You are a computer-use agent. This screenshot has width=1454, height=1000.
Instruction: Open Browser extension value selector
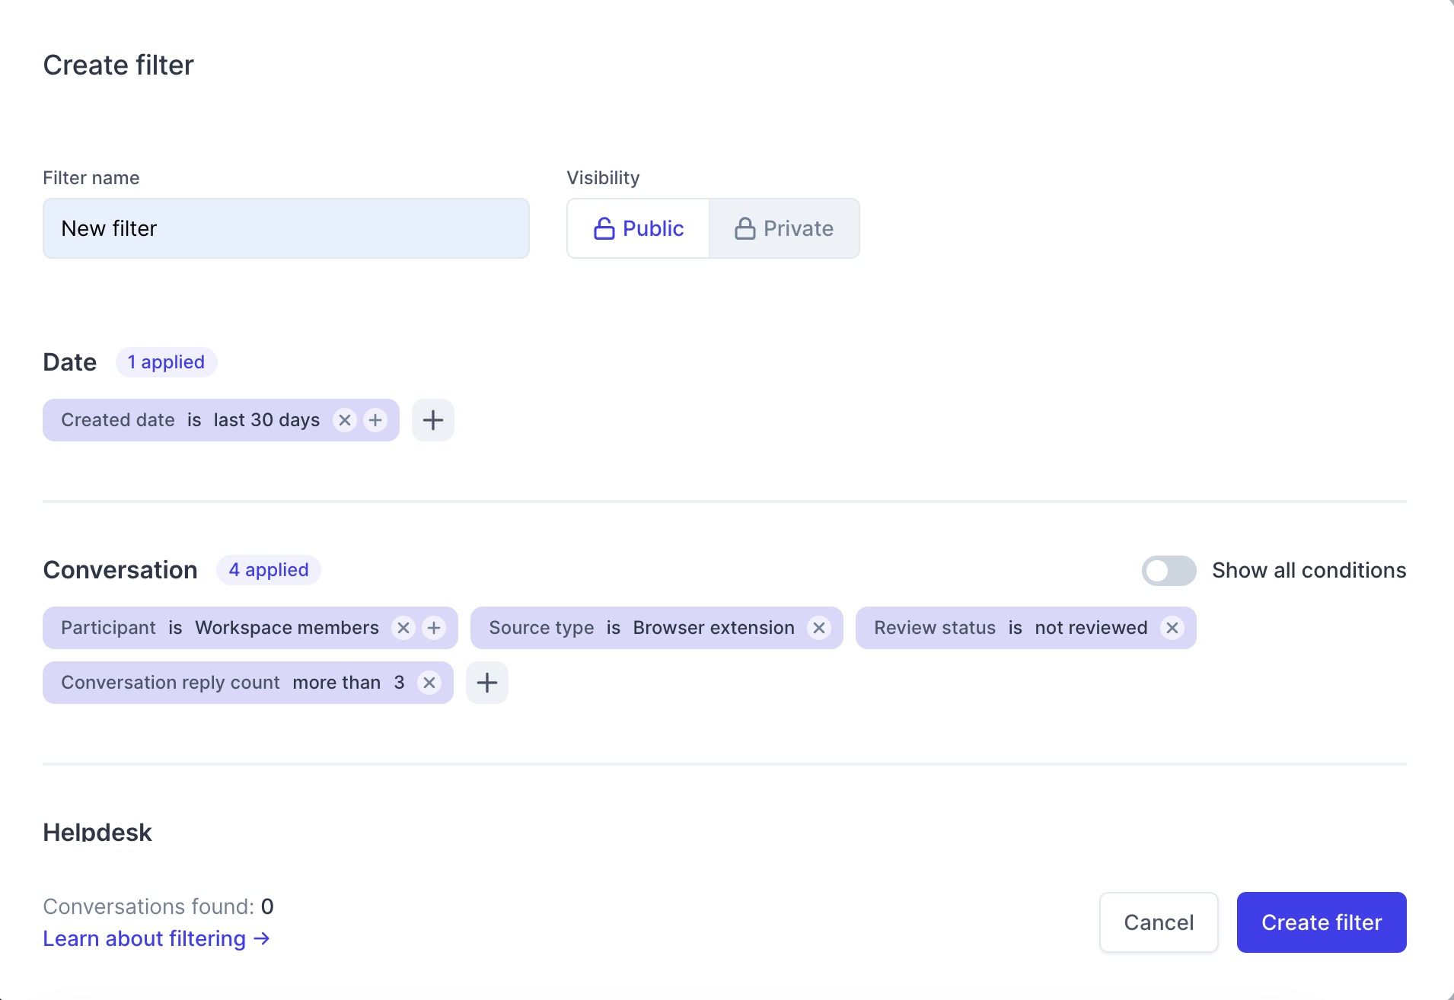[x=714, y=628]
